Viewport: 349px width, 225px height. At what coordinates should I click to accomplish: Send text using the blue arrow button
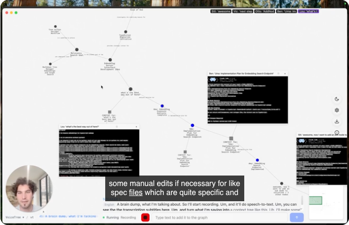[297, 217]
